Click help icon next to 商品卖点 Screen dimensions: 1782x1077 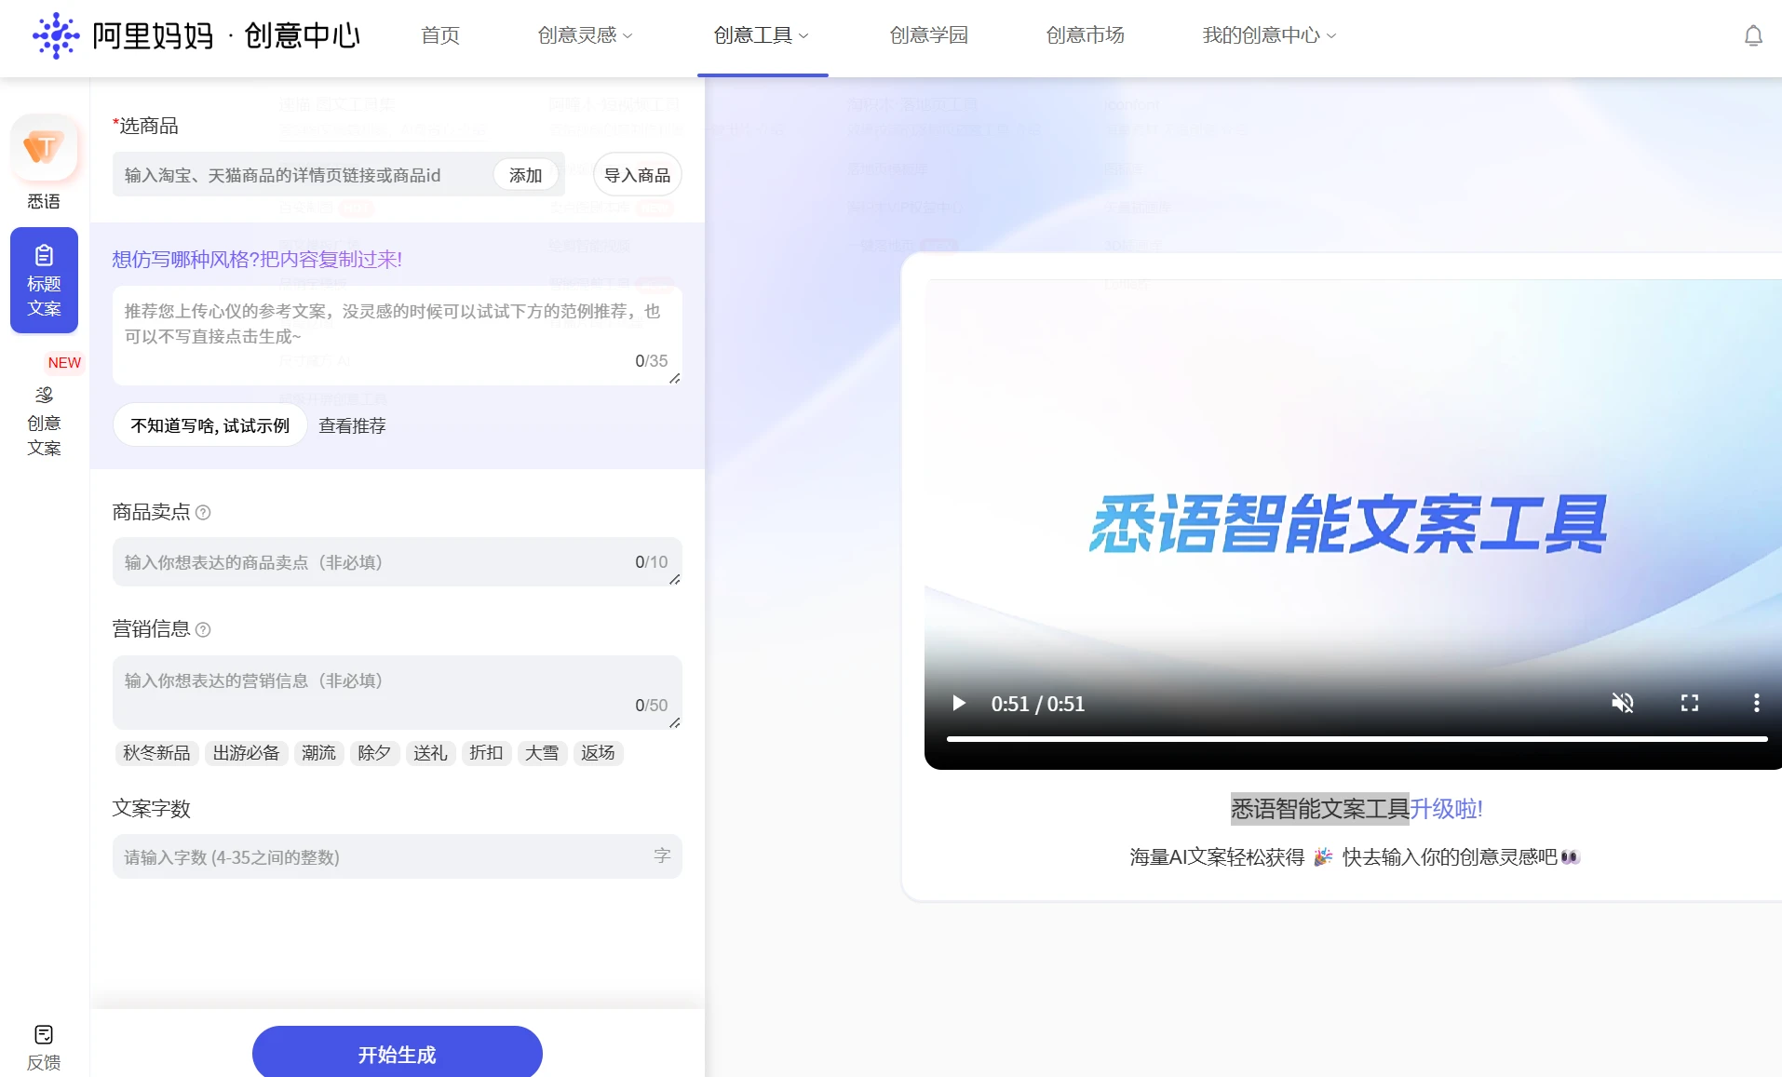(203, 512)
